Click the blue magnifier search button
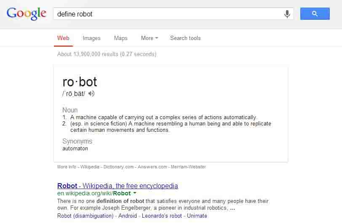Image resolution: width=342 pixels, height=224 pixels. (x=315, y=14)
